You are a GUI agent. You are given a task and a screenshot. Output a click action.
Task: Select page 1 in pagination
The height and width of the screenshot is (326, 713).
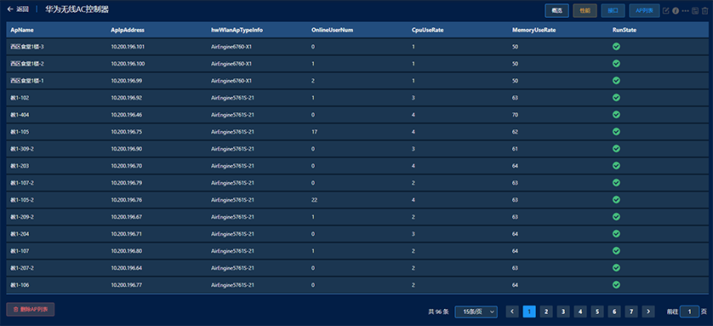[x=529, y=312]
